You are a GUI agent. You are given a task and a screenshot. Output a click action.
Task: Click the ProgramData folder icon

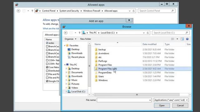[x=96, y=72]
